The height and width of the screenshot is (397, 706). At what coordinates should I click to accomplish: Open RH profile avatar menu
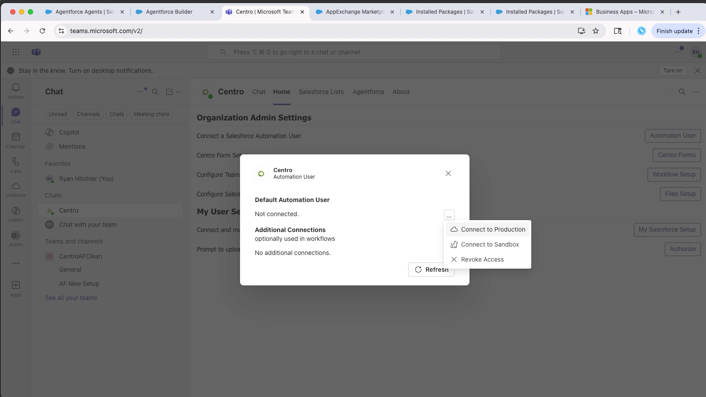point(696,52)
